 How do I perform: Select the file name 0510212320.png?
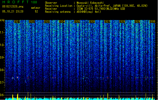[13, 6]
